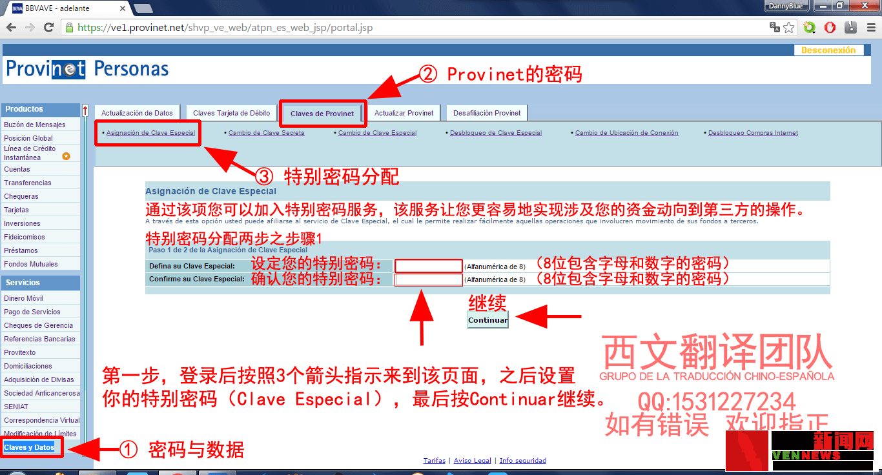Image resolution: width=882 pixels, height=475 pixels.
Task: Focus the Confirme su Clave Especial field
Action: (429, 279)
